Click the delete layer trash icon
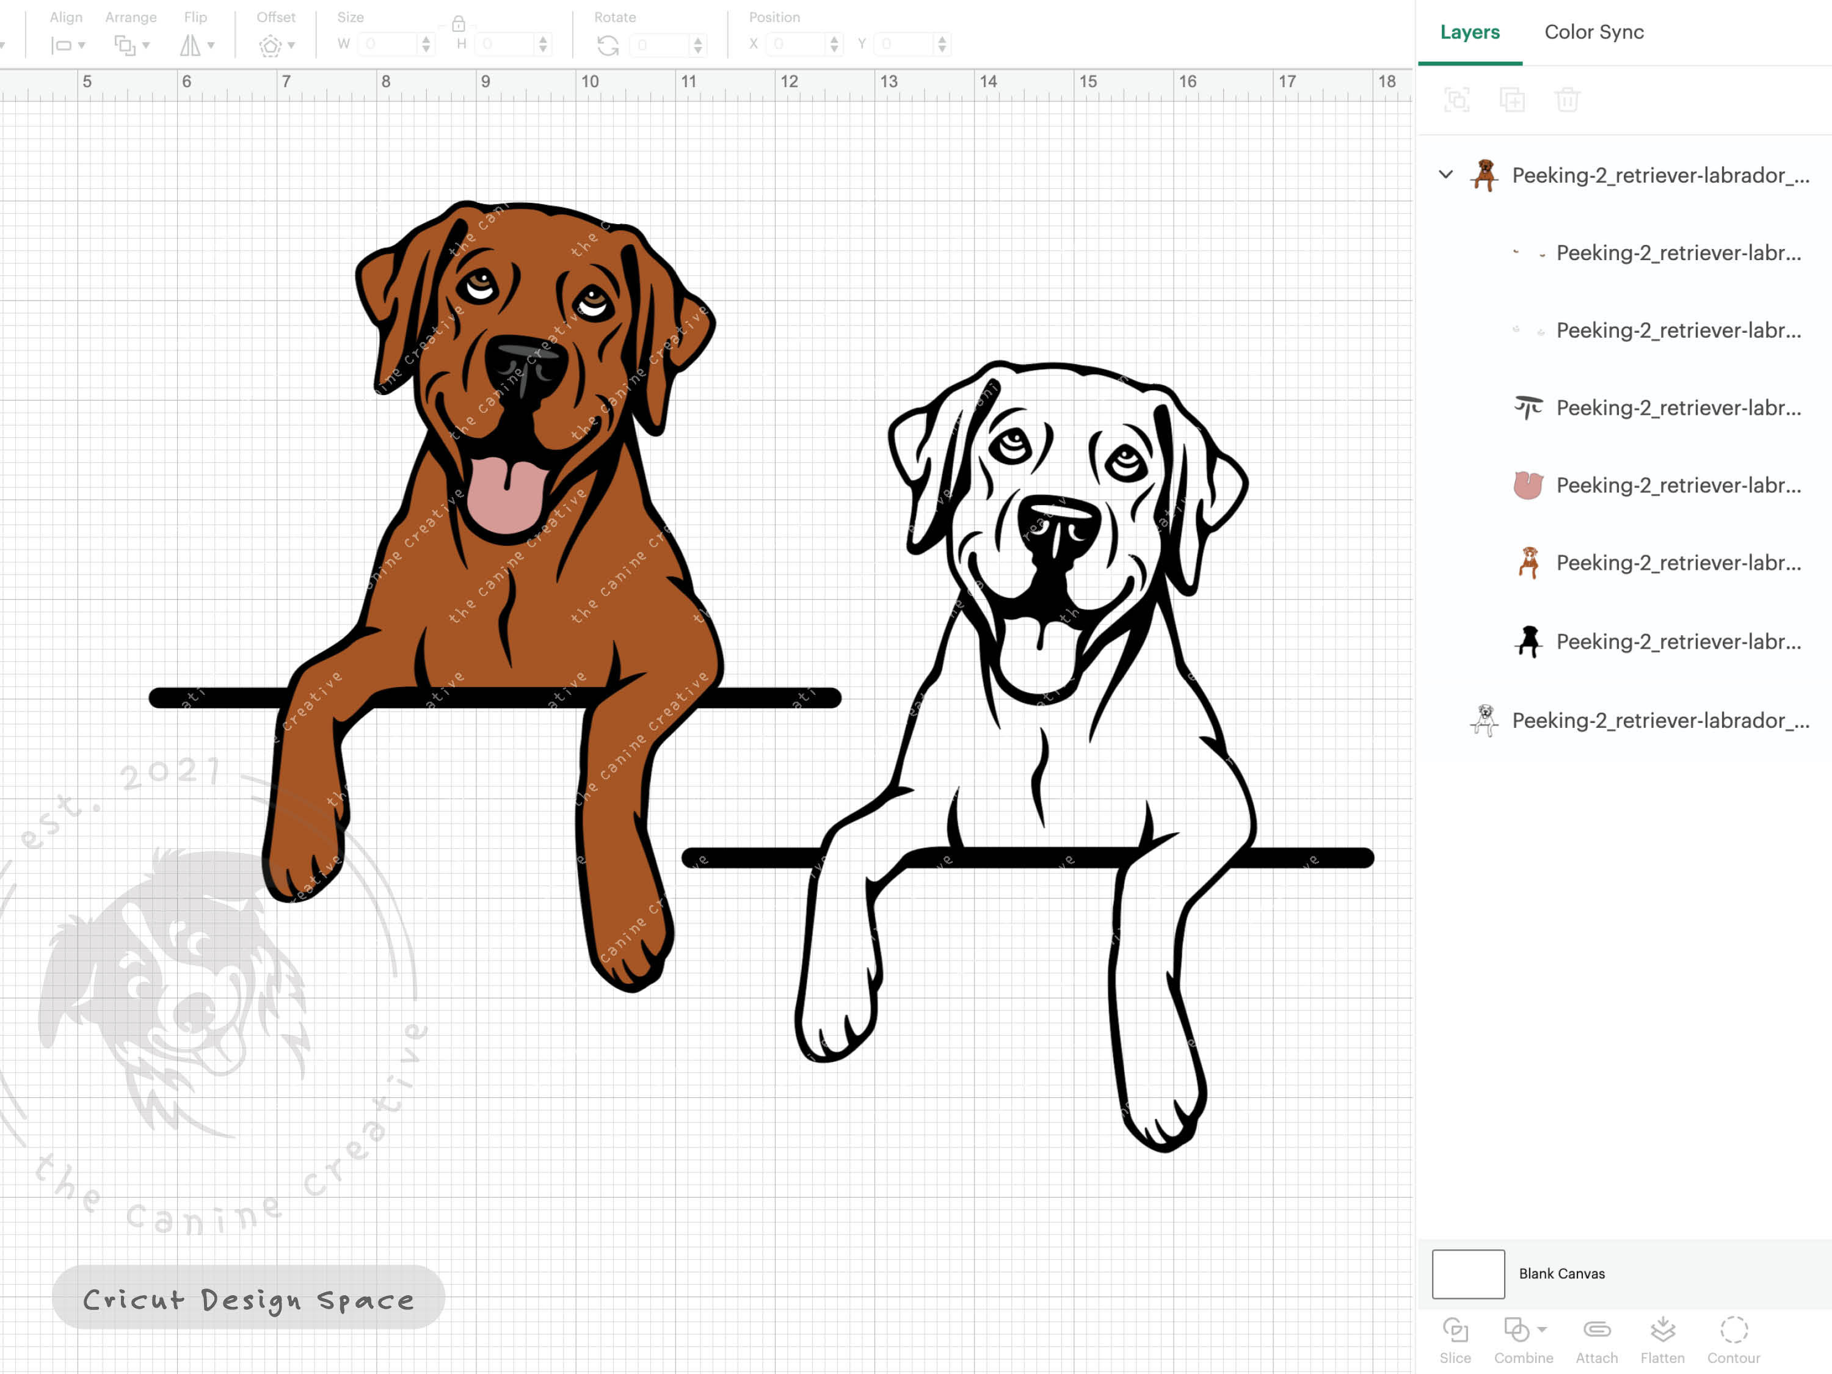The height and width of the screenshot is (1374, 1832). point(1568,100)
